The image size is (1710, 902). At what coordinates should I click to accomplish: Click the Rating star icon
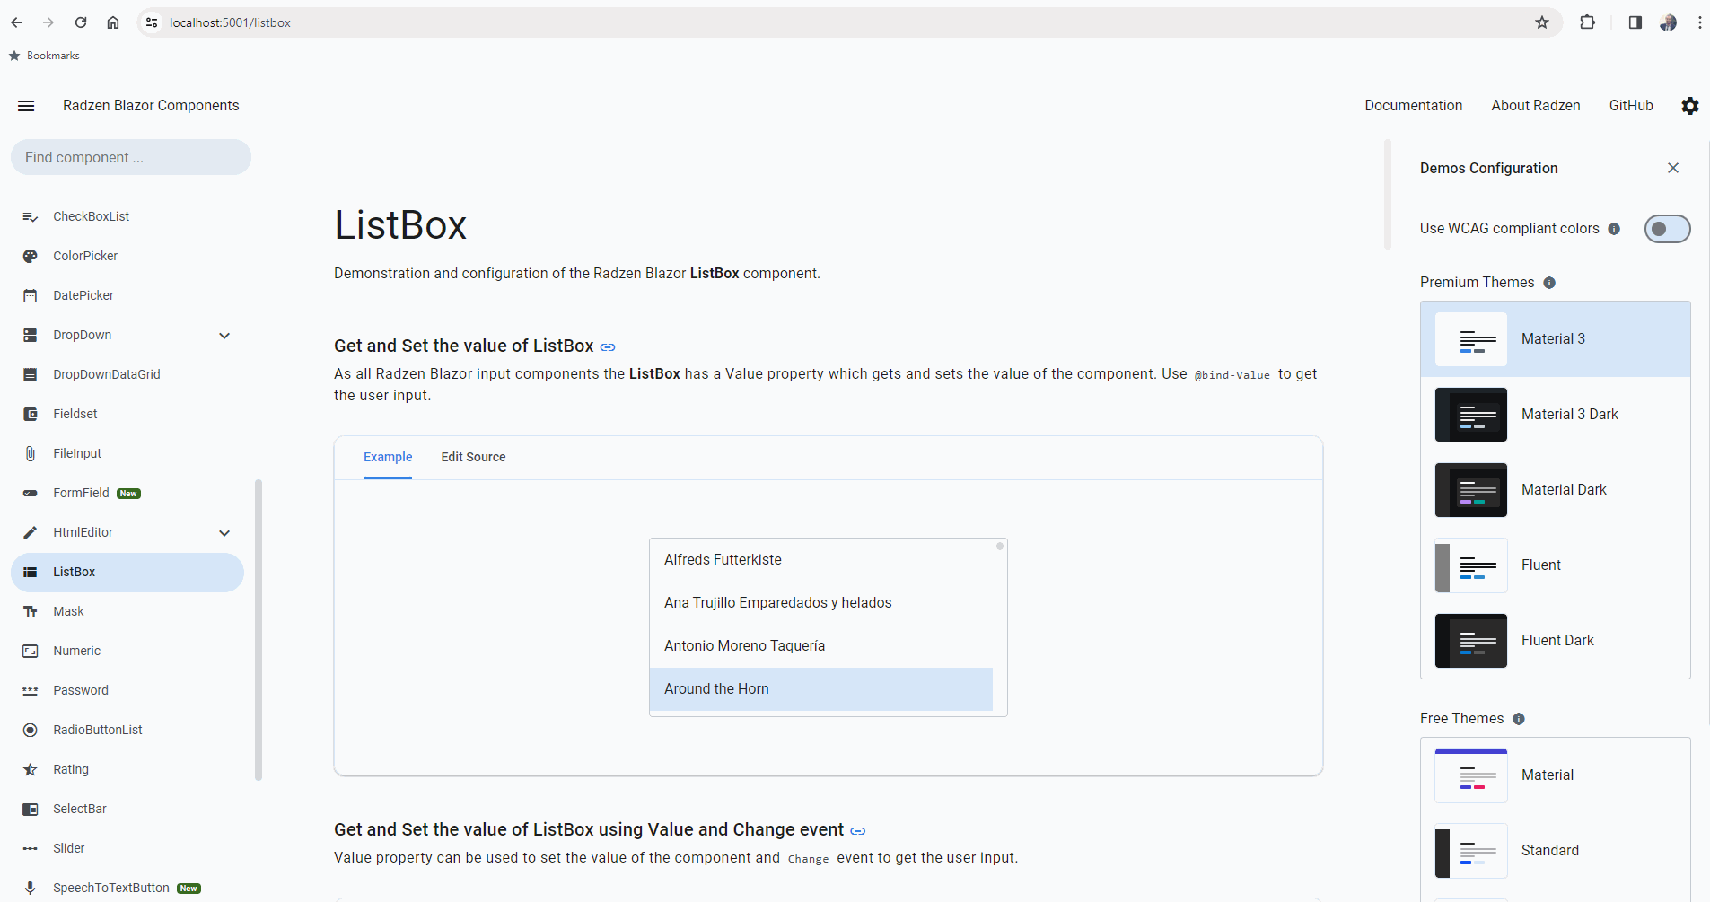click(x=30, y=769)
